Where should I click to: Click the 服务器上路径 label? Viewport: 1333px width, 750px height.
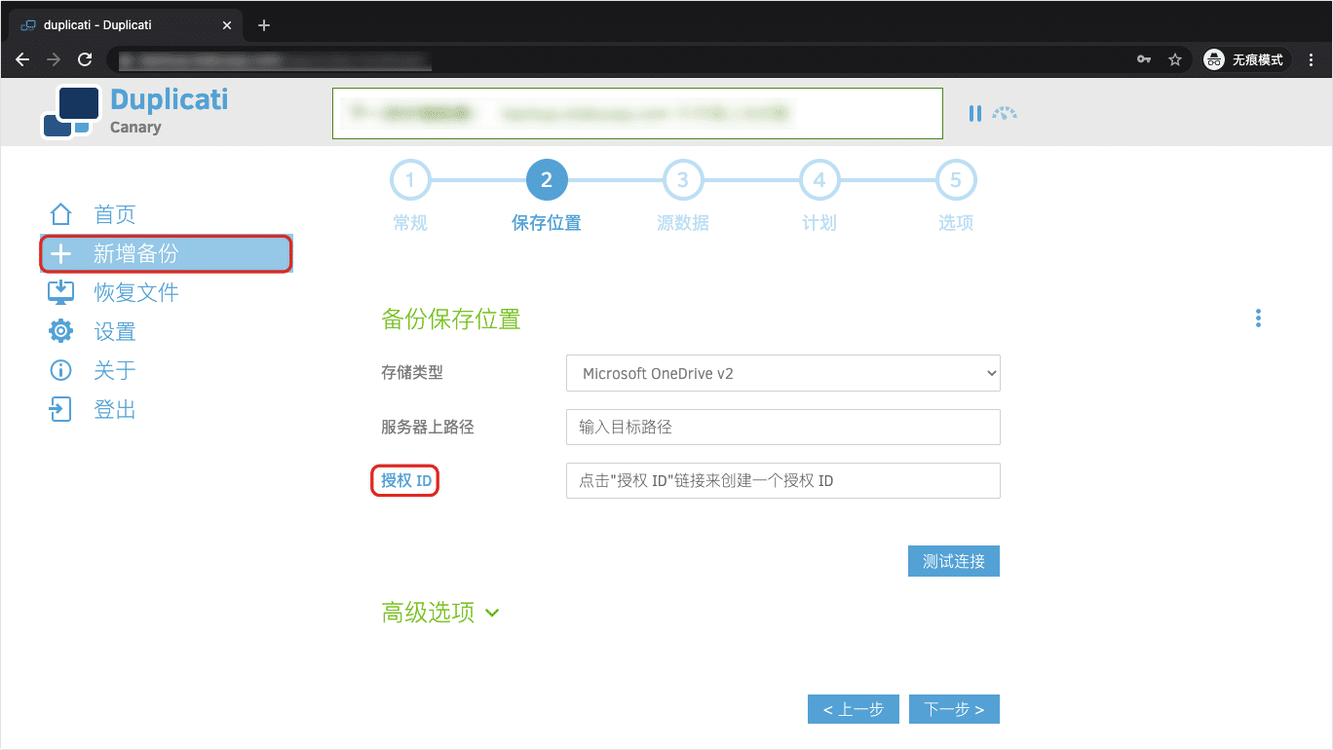click(x=428, y=427)
